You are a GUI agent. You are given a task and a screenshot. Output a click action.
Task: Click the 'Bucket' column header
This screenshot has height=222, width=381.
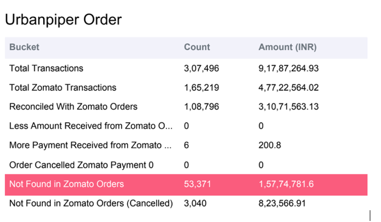[24, 47]
